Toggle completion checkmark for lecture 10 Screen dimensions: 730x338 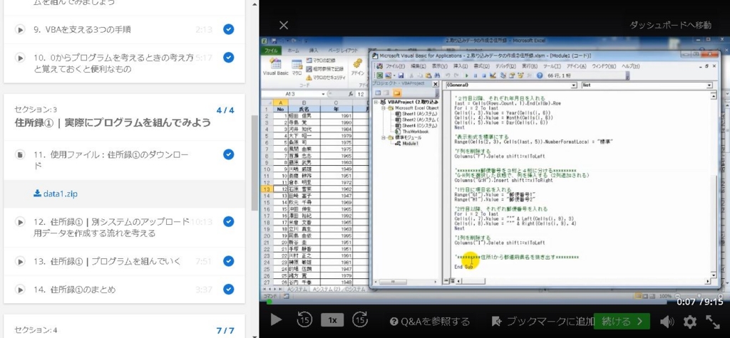point(228,58)
